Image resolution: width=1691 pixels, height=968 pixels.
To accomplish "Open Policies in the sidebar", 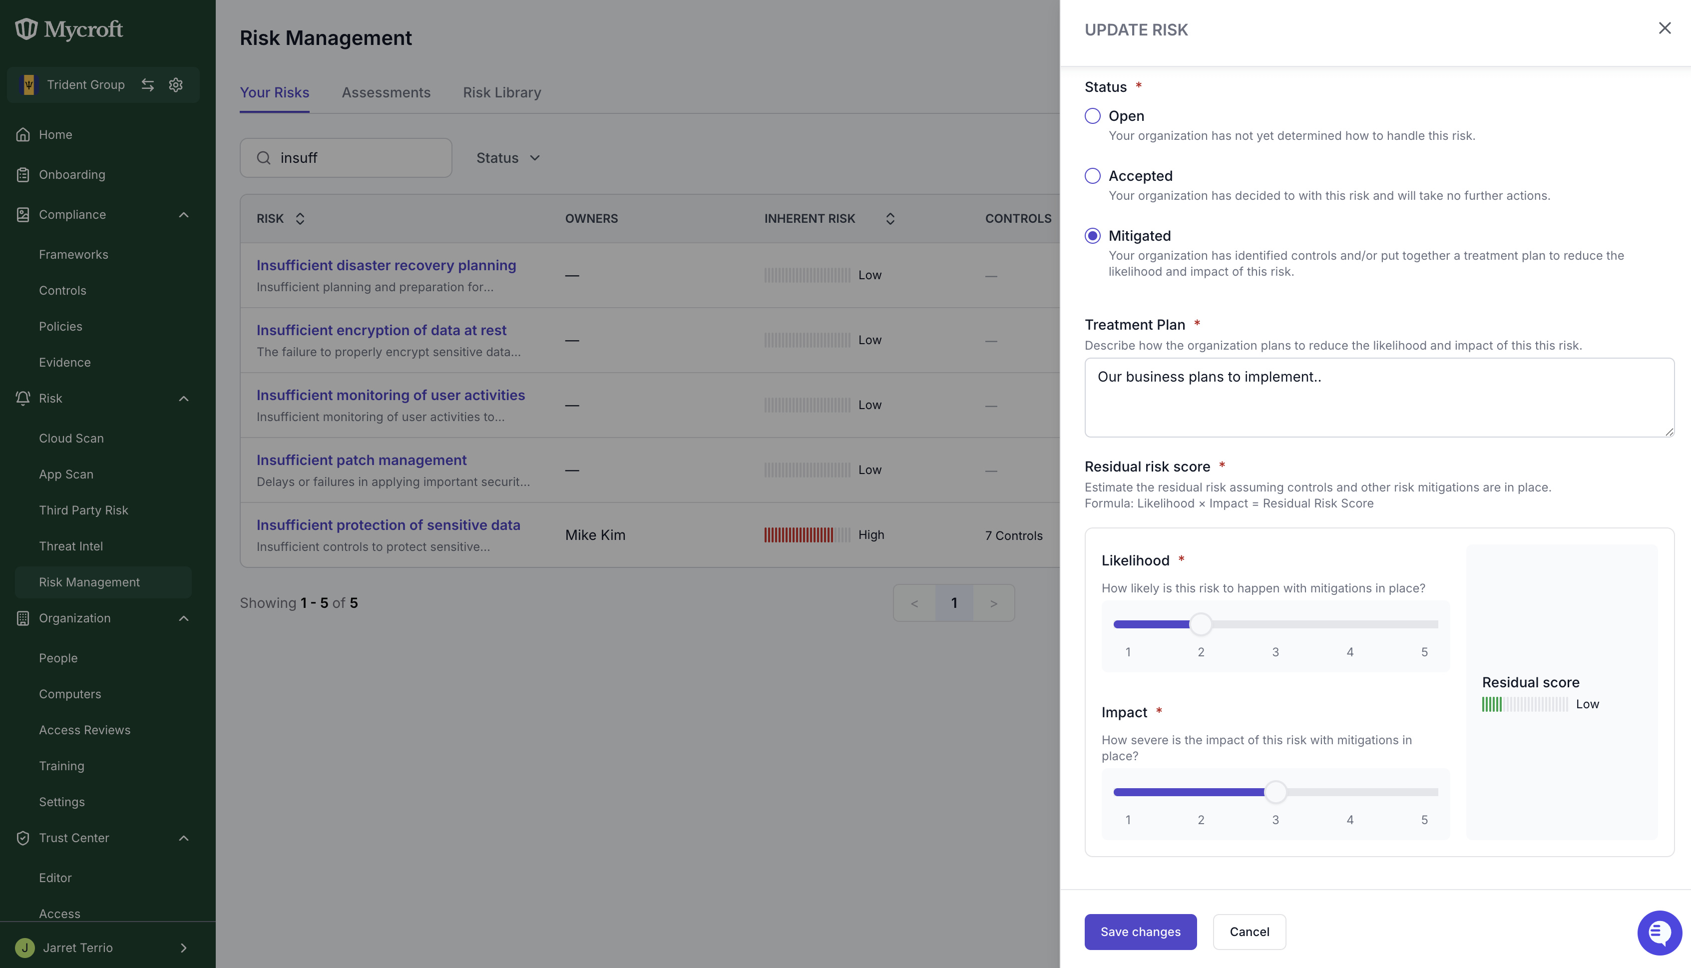I will point(60,326).
